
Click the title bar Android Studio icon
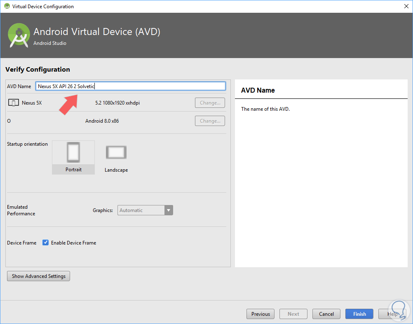[7, 6]
